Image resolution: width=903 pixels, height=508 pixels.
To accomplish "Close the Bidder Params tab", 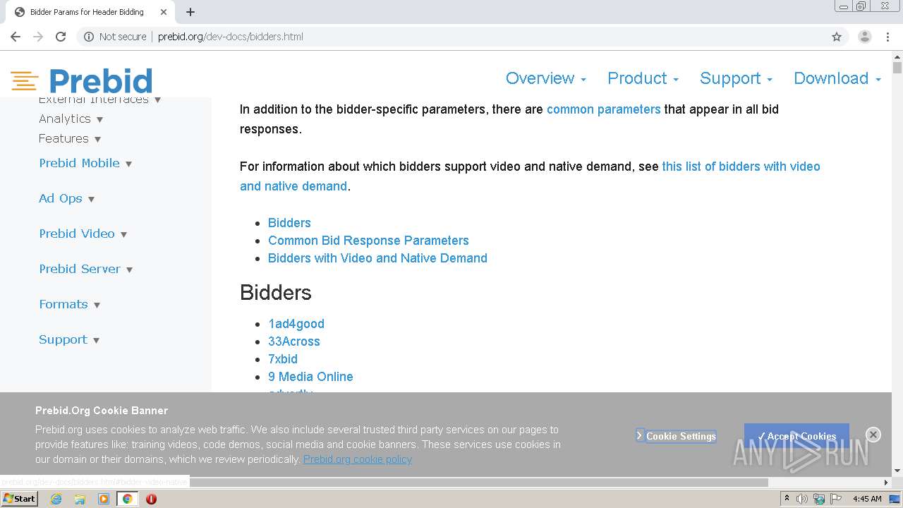I will [x=163, y=12].
